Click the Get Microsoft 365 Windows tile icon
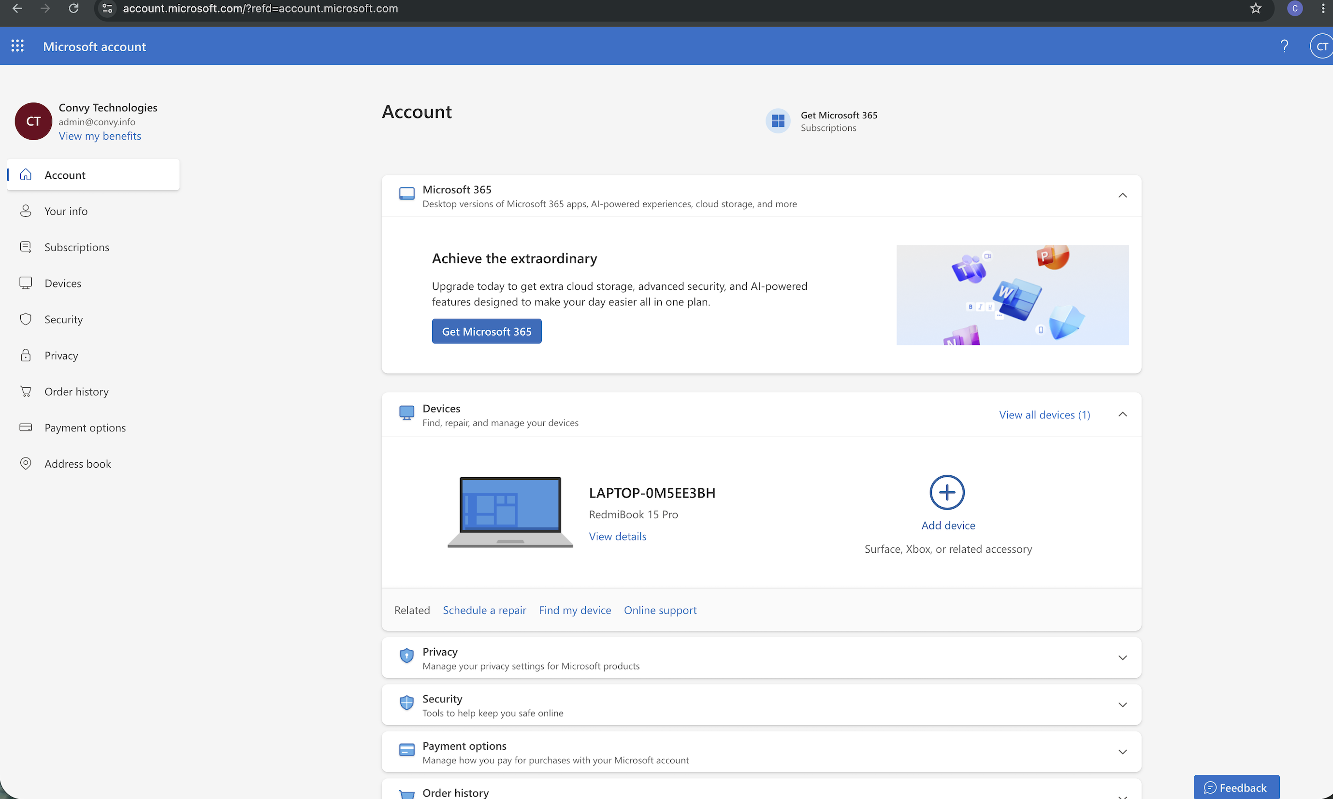Image resolution: width=1333 pixels, height=799 pixels. pos(778,121)
